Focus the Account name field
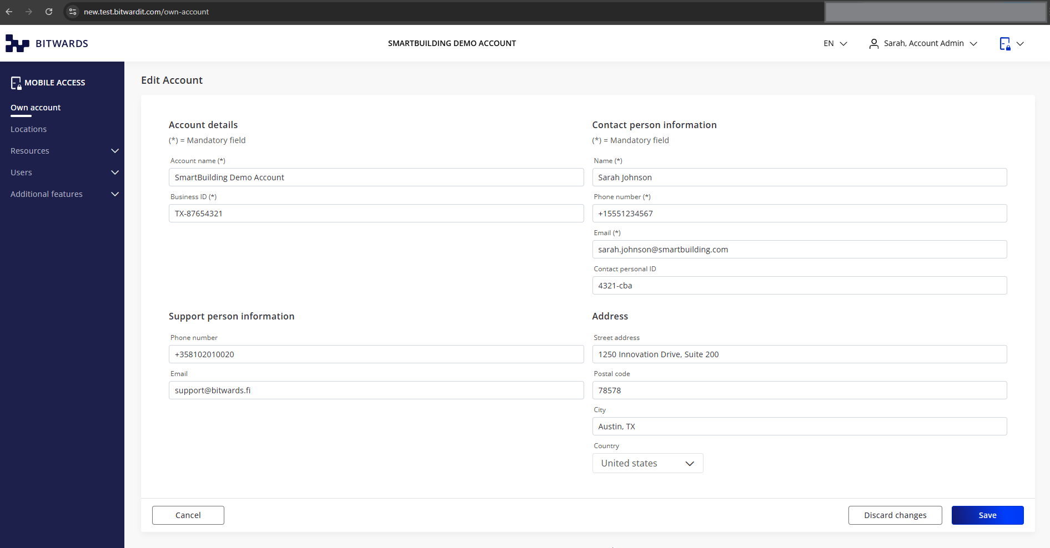Screen dimensions: 1050x548 (x=376, y=177)
